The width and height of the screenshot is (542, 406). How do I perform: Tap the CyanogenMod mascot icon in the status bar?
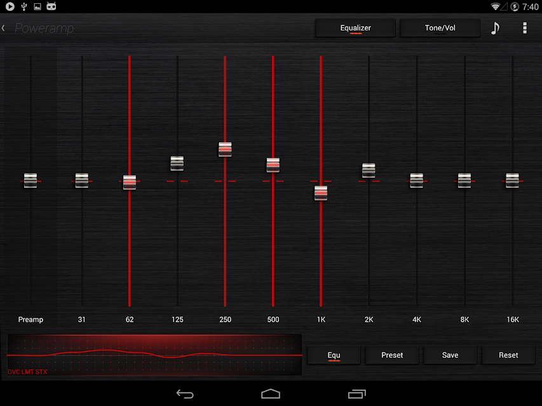coord(51,6)
